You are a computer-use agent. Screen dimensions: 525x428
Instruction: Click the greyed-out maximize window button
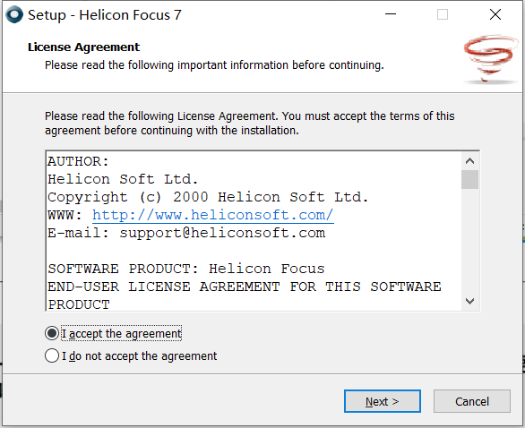(x=443, y=14)
